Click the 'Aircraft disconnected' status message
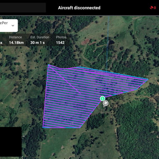Image resolution: width=159 pixels, height=159 pixels. 79,8
